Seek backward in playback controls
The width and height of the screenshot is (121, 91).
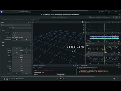click(x=57, y=79)
